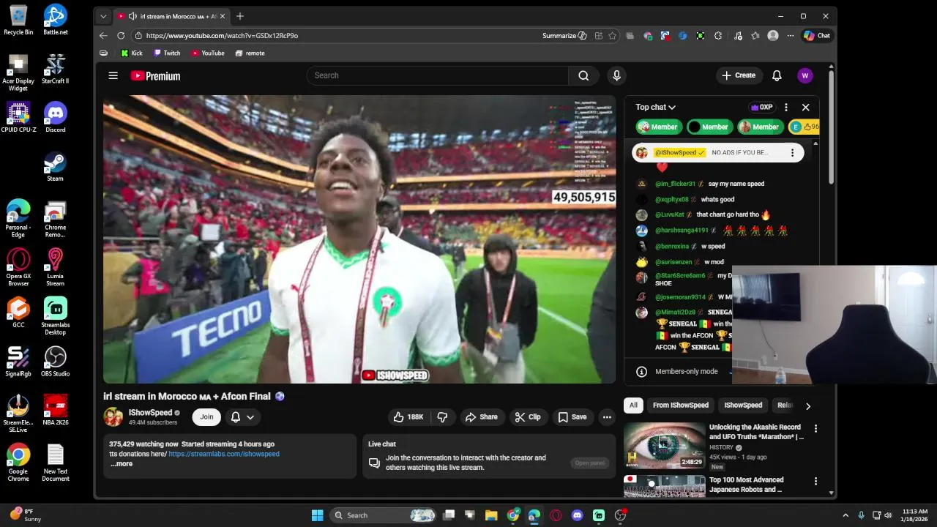The height and width of the screenshot is (527, 937).
Task: Open Unlocking the Akashic Record thumbnail
Action: 665,445
